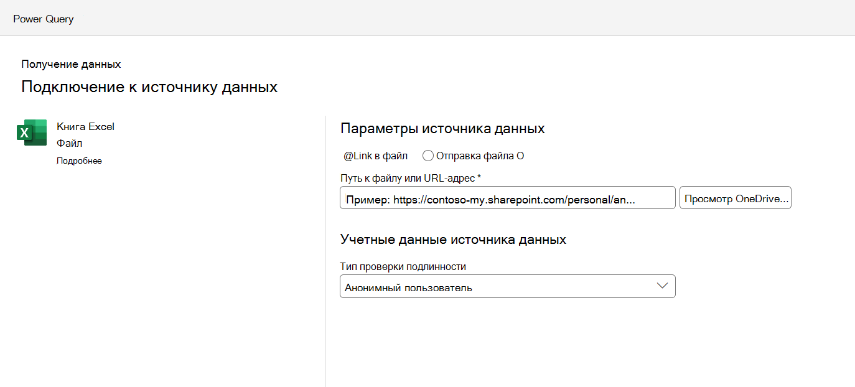Viewport: 855px width, 387px height.
Task: Click the Параметры источника данных heading
Action: (442, 129)
